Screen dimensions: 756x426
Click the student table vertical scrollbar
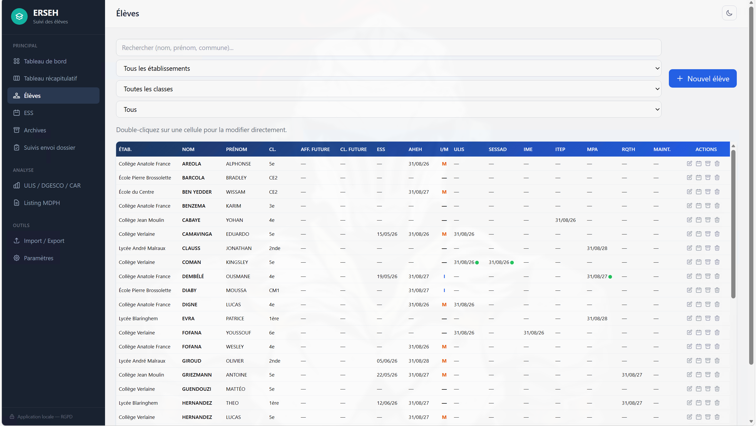733,224
